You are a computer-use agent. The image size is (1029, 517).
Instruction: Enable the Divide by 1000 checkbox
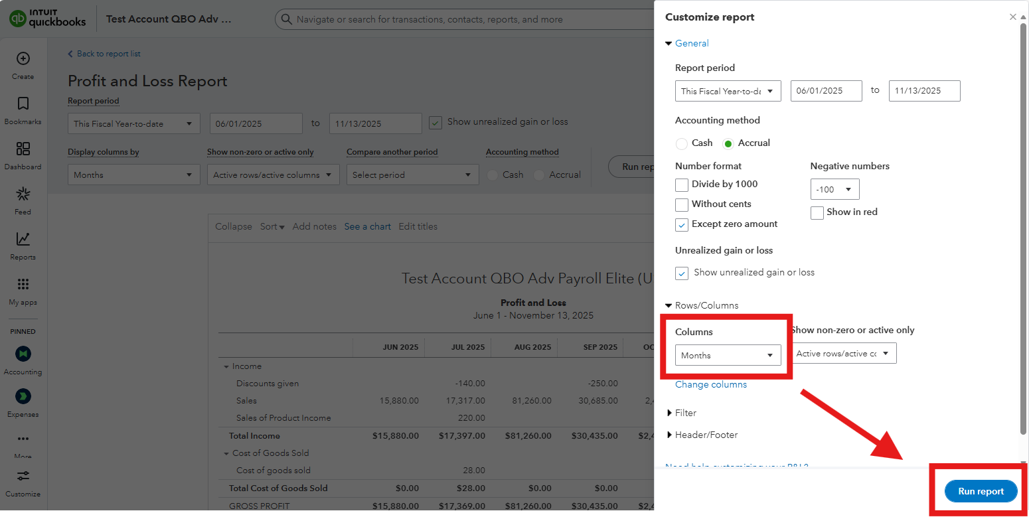pyautogui.click(x=682, y=185)
